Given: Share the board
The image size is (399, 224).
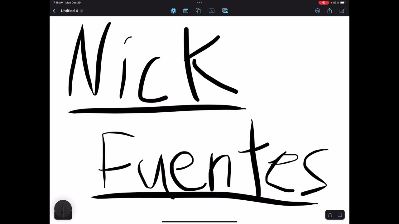Looking at the screenshot, I should click(x=329, y=11).
